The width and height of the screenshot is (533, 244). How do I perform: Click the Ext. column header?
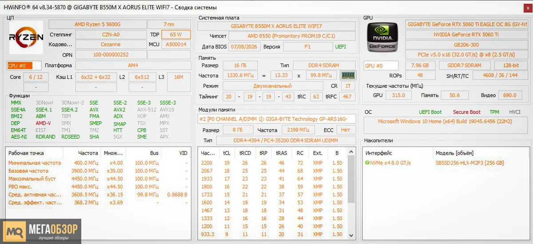(318, 153)
